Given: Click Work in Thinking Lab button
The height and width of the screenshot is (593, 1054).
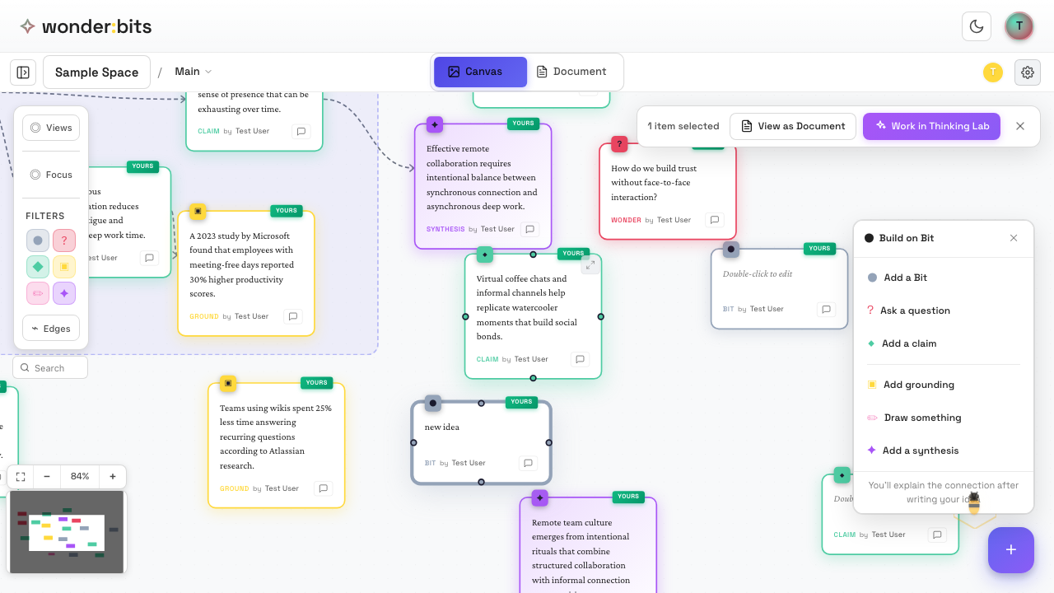Looking at the screenshot, I should pos(931,126).
